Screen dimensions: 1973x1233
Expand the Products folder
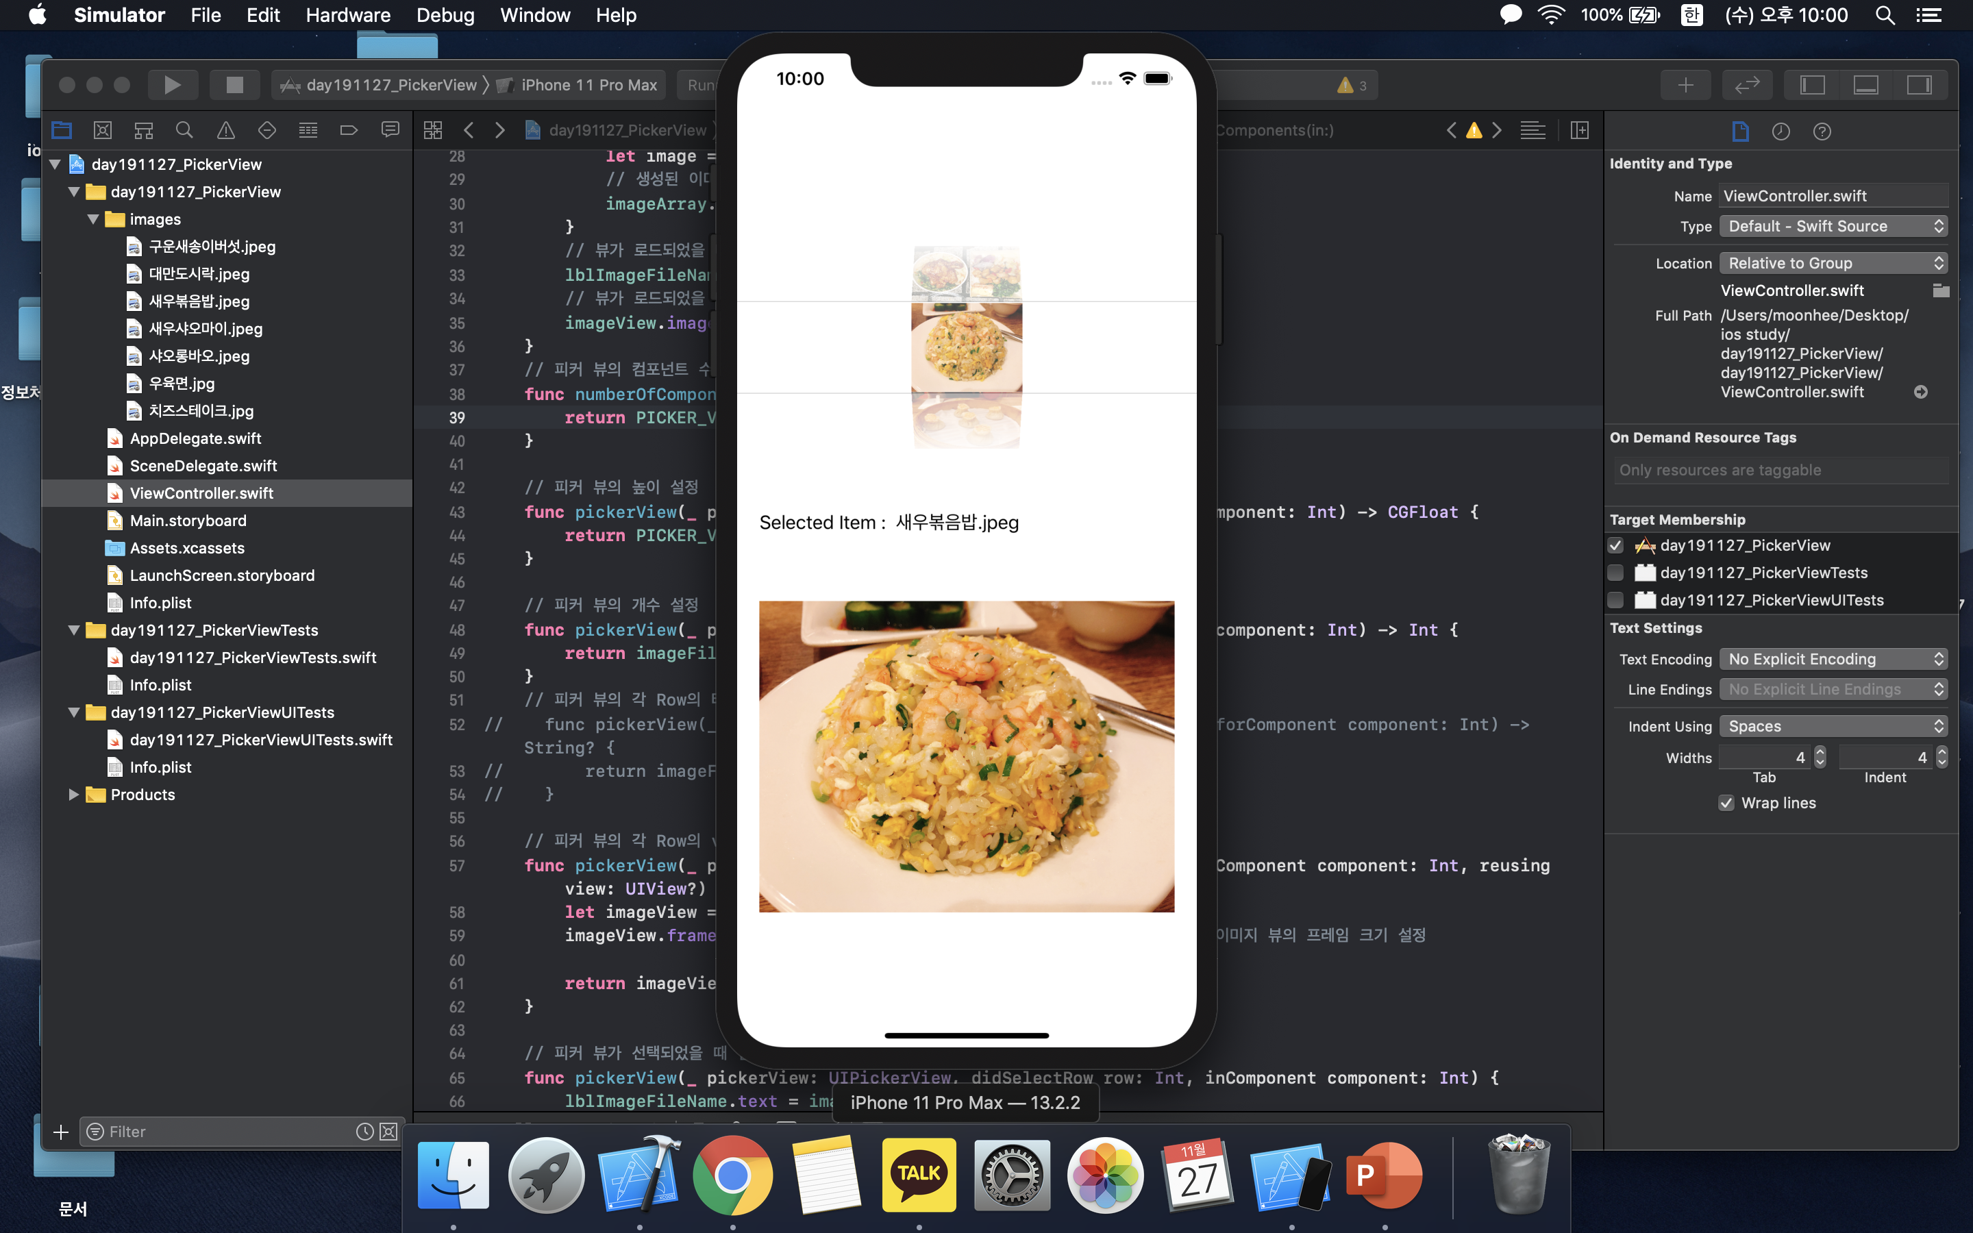(73, 795)
